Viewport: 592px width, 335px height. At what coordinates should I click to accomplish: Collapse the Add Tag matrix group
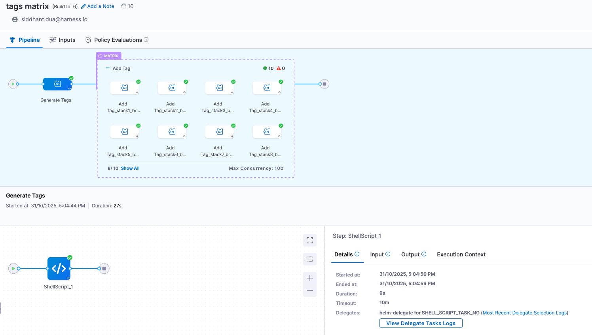(108, 68)
